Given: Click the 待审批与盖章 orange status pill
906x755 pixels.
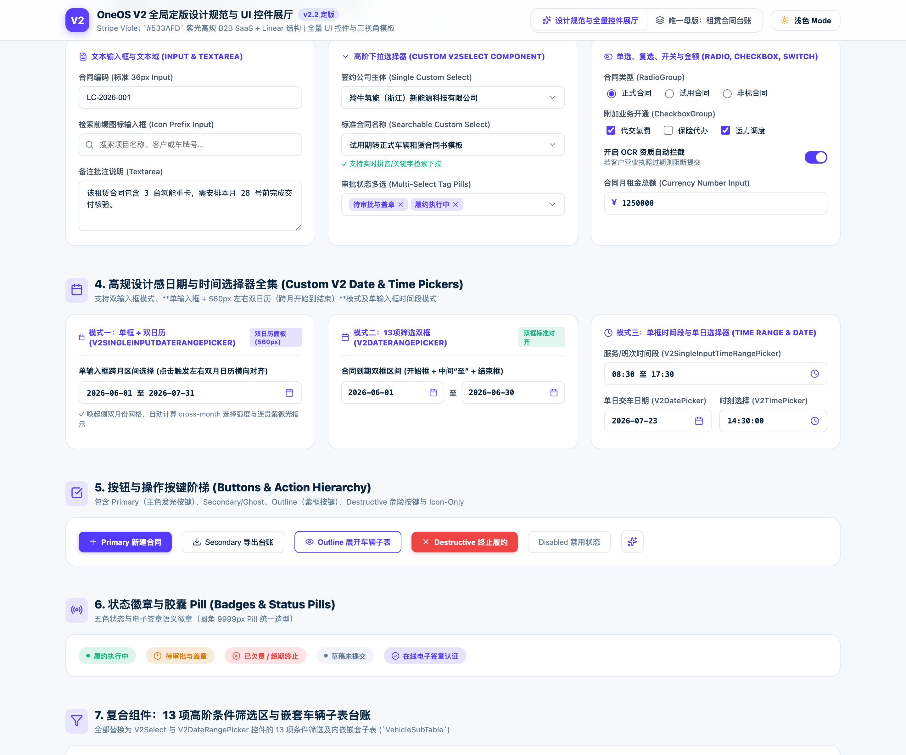Looking at the screenshot, I should pos(180,656).
